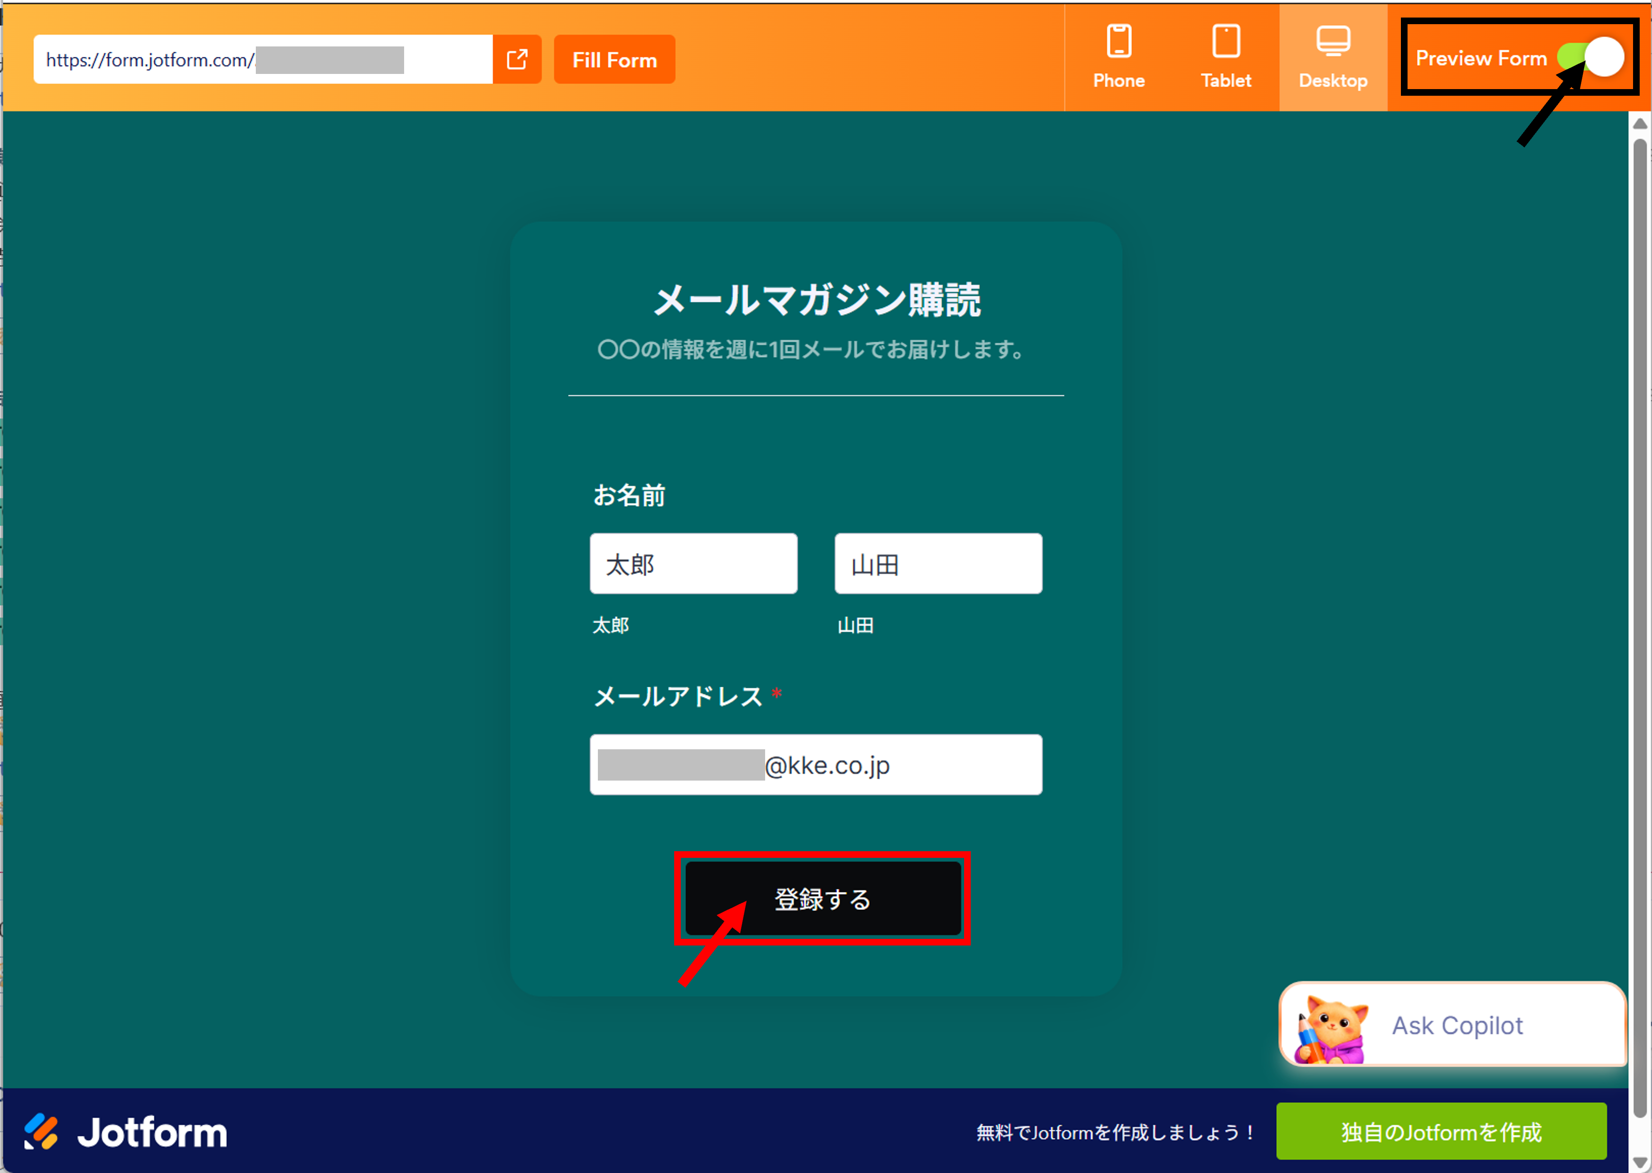Click the Jotform wordmark text in footer

[152, 1132]
